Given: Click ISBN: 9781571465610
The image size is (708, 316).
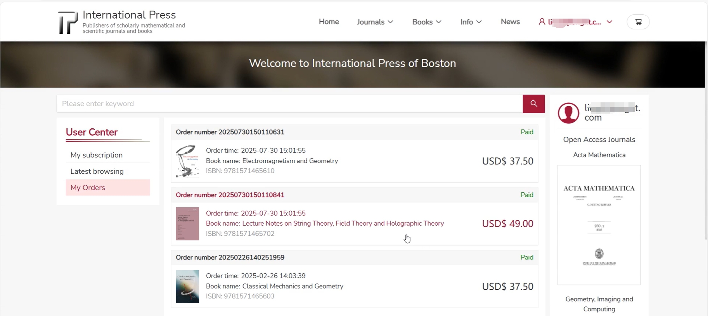Looking at the screenshot, I should coord(240,171).
